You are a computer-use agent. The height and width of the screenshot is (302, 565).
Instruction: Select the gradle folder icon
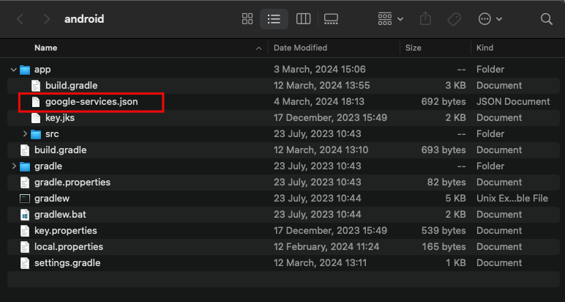click(25, 166)
